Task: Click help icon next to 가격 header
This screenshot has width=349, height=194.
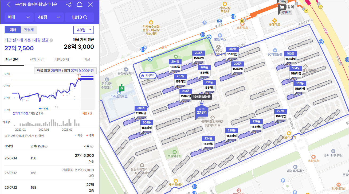Action: (x=92, y=146)
